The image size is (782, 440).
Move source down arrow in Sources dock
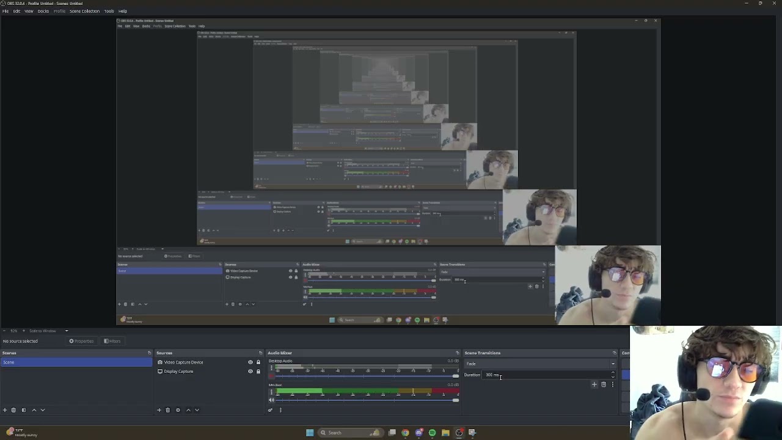197,410
